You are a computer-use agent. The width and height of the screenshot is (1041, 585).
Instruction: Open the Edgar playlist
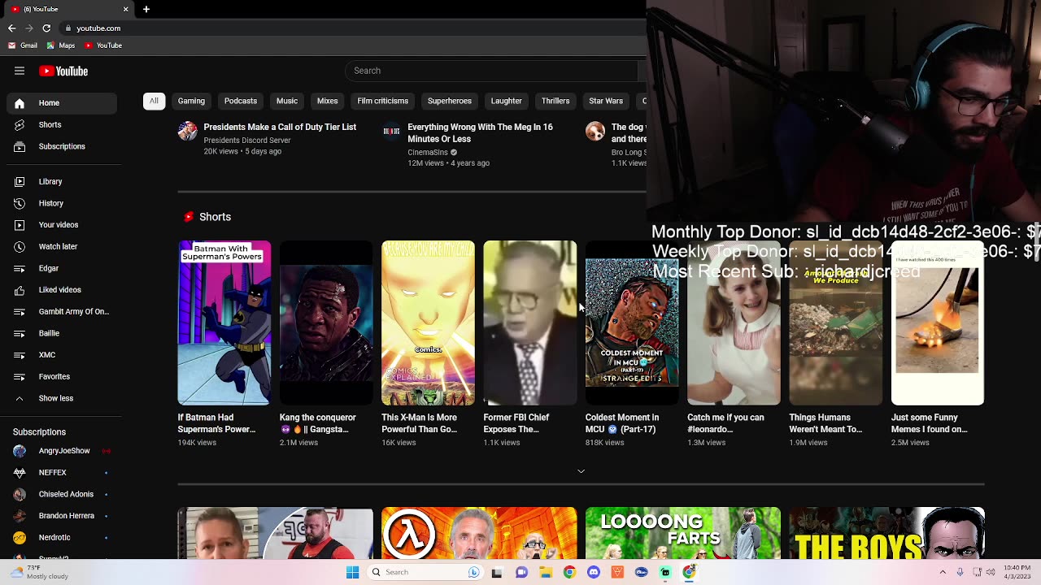61,268
